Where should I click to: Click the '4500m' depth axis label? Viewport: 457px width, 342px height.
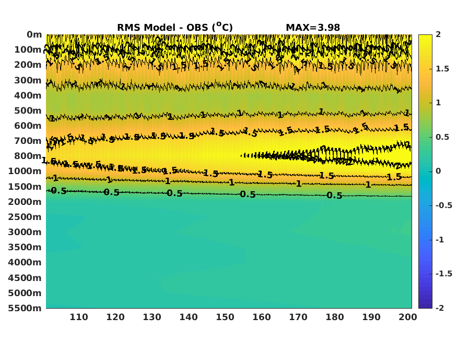click(25, 278)
